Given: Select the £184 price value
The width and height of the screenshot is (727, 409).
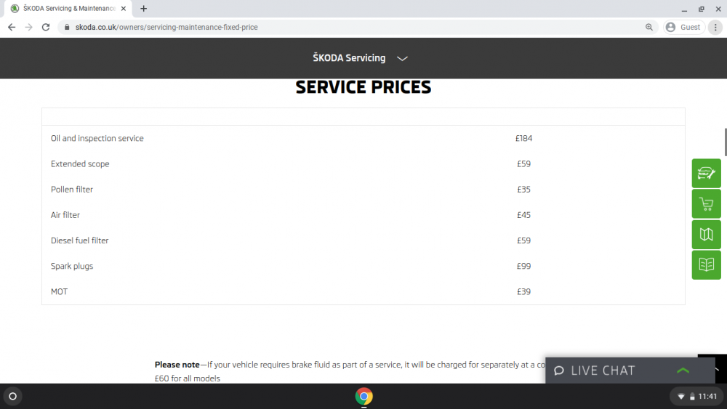Looking at the screenshot, I should 524,139.
